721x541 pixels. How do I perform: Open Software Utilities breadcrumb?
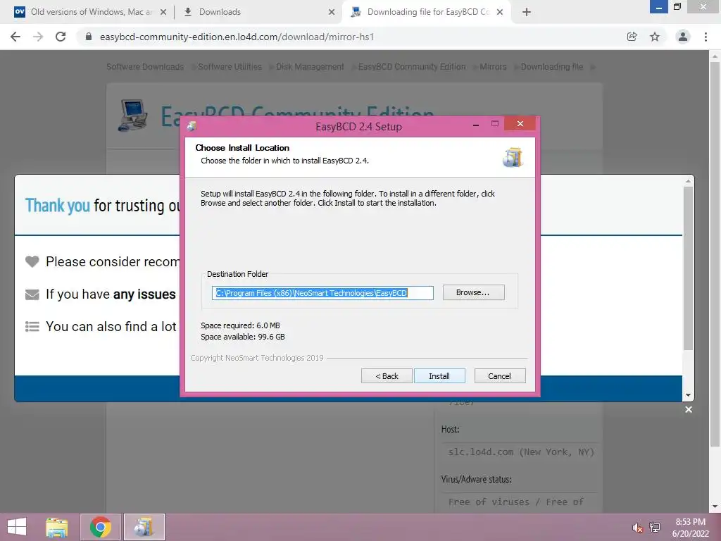pyautogui.click(x=230, y=67)
